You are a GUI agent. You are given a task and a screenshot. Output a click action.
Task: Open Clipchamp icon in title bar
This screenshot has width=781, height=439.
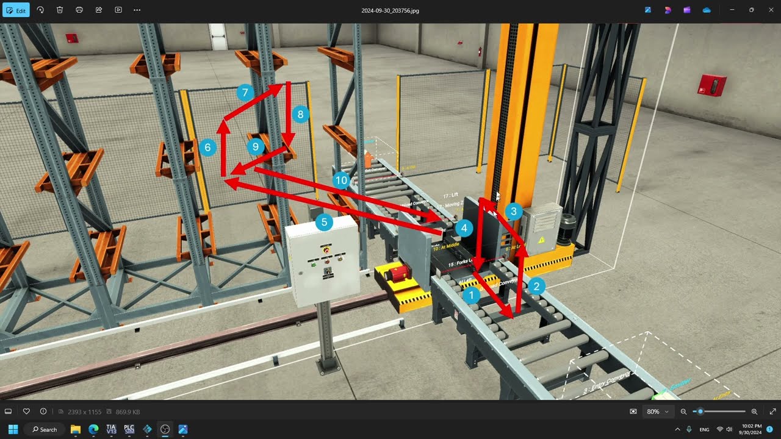point(687,10)
